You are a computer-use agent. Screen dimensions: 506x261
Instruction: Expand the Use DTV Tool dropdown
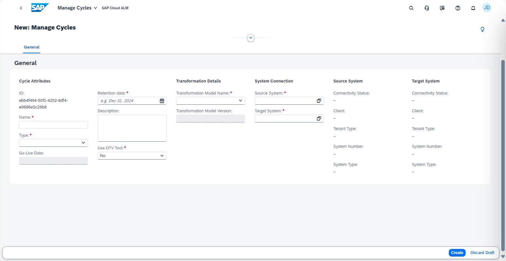(162, 156)
